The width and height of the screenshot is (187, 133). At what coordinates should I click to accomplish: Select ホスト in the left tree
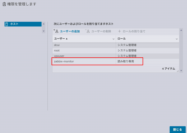14,24
